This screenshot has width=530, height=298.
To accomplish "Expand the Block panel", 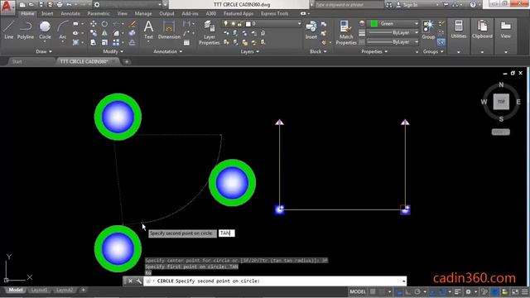I will click(x=318, y=51).
